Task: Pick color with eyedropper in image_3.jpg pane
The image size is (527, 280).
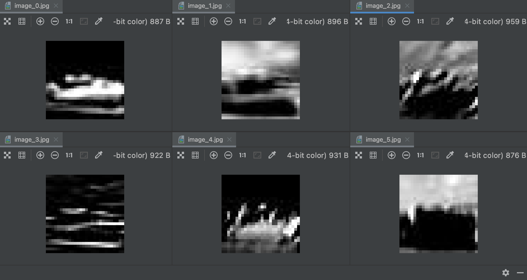Action: [98, 155]
